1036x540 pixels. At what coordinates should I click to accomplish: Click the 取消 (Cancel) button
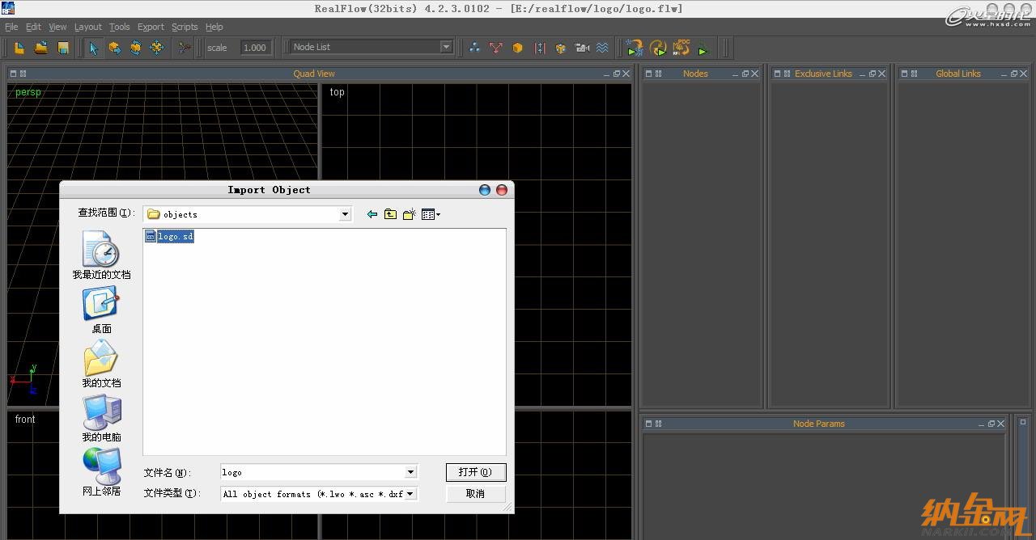[475, 494]
